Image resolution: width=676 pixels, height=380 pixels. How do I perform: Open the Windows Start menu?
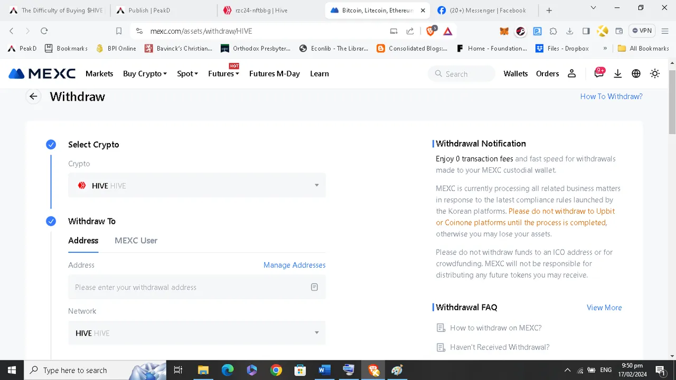[x=12, y=370]
